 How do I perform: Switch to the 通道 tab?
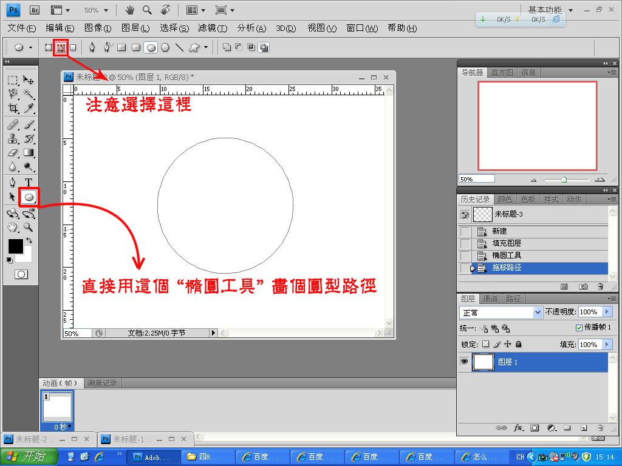490,299
